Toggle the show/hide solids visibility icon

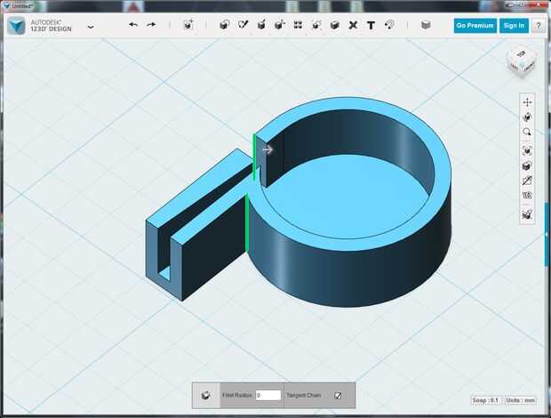tap(527, 165)
